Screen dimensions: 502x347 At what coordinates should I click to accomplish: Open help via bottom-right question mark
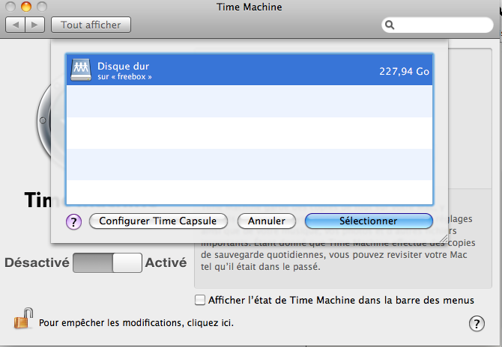[x=476, y=323]
